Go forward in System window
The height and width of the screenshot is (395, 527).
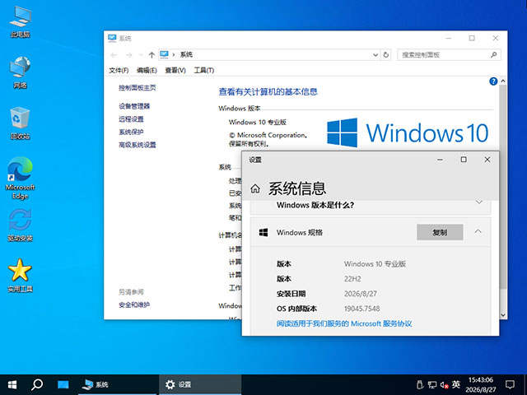(128, 55)
